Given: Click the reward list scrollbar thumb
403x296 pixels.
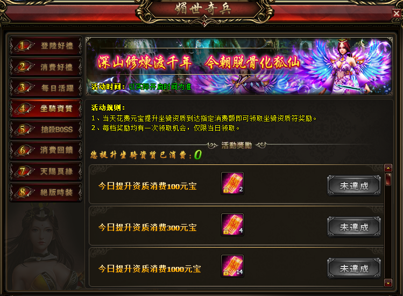Looking at the screenshot, I should pyautogui.click(x=388, y=179).
